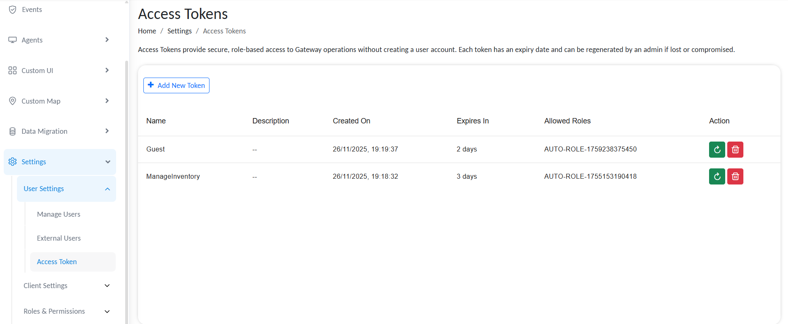Click the Custom Map pin icon
The height and width of the screenshot is (324, 788).
13,101
